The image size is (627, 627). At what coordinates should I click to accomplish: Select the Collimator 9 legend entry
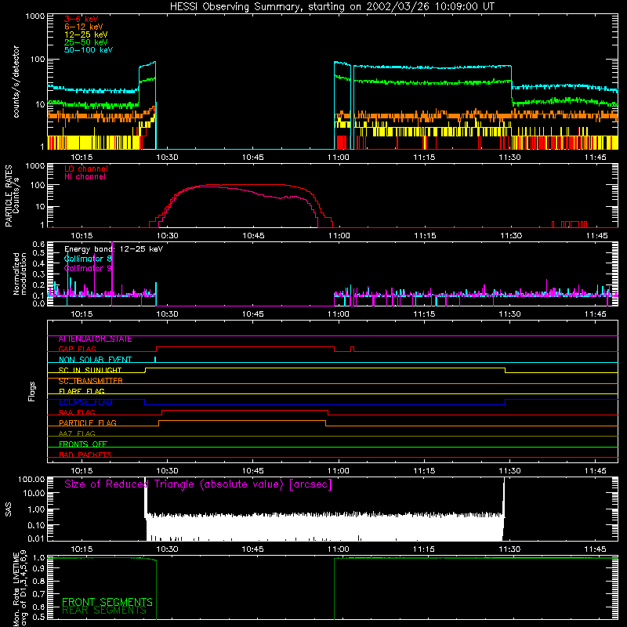tap(88, 268)
